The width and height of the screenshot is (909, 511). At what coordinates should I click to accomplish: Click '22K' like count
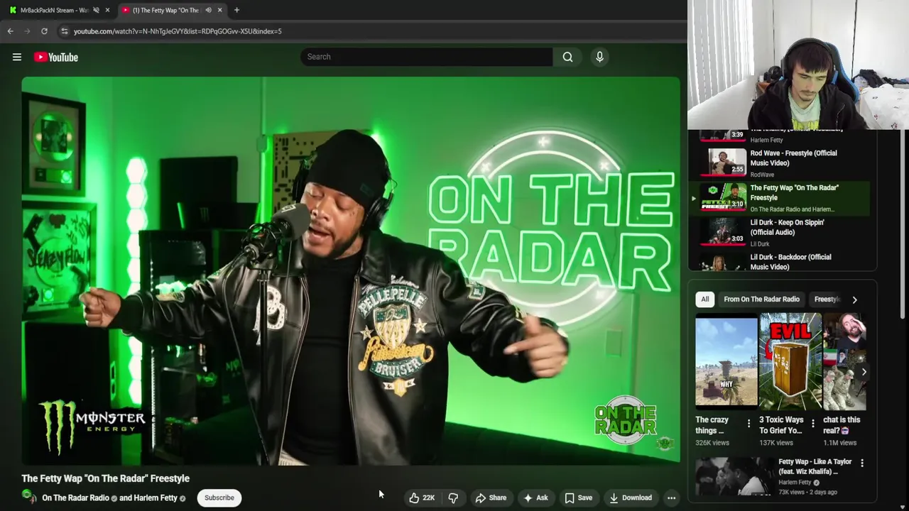428,498
